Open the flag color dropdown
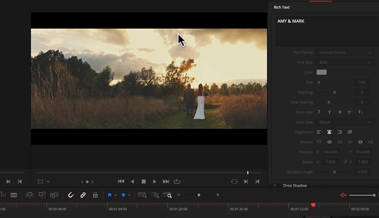Viewport: 379px width, 218px height. (x=116, y=195)
